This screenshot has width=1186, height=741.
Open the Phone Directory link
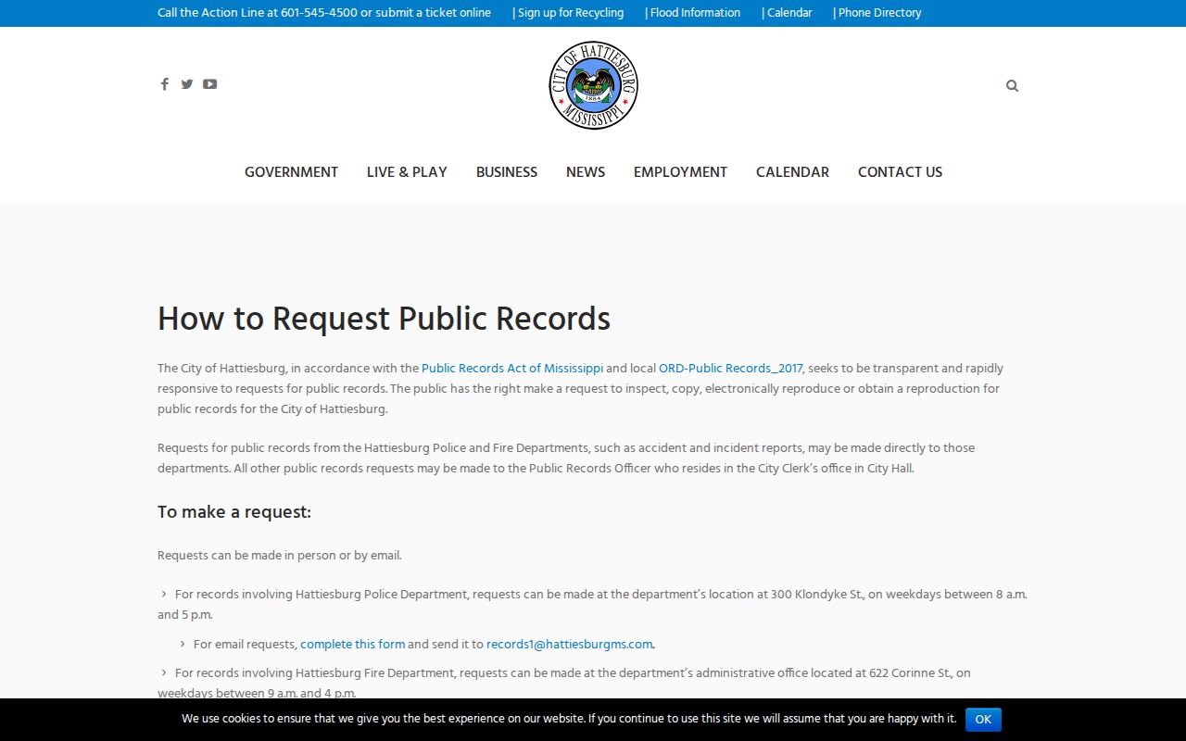tap(877, 13)
